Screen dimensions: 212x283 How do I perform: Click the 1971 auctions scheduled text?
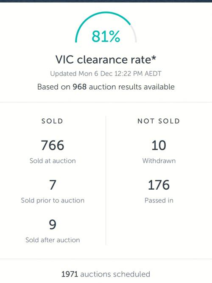106,274
